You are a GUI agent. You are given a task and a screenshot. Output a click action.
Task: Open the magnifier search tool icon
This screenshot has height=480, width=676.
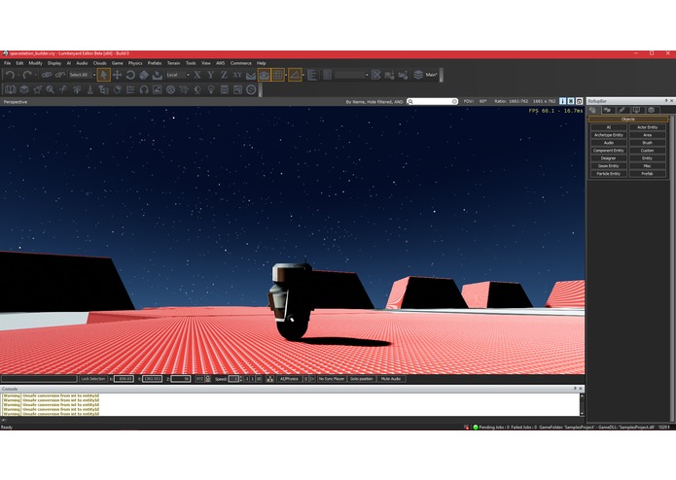coord(51,89)
